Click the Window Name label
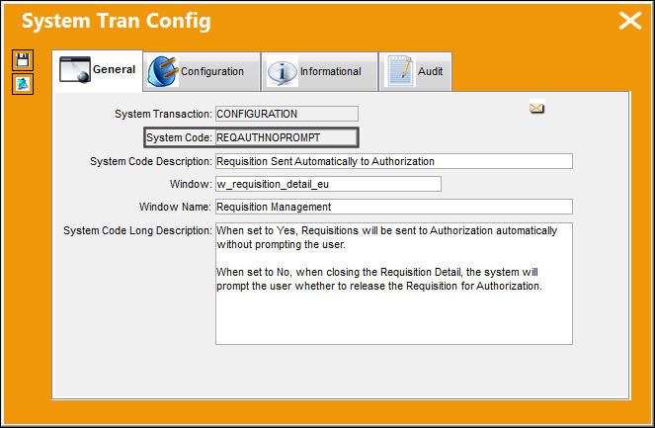Screen dimensions: 655x428 tap(175, 207)
